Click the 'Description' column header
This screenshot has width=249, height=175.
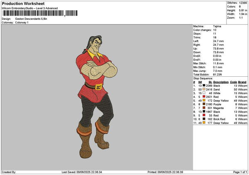221,82
